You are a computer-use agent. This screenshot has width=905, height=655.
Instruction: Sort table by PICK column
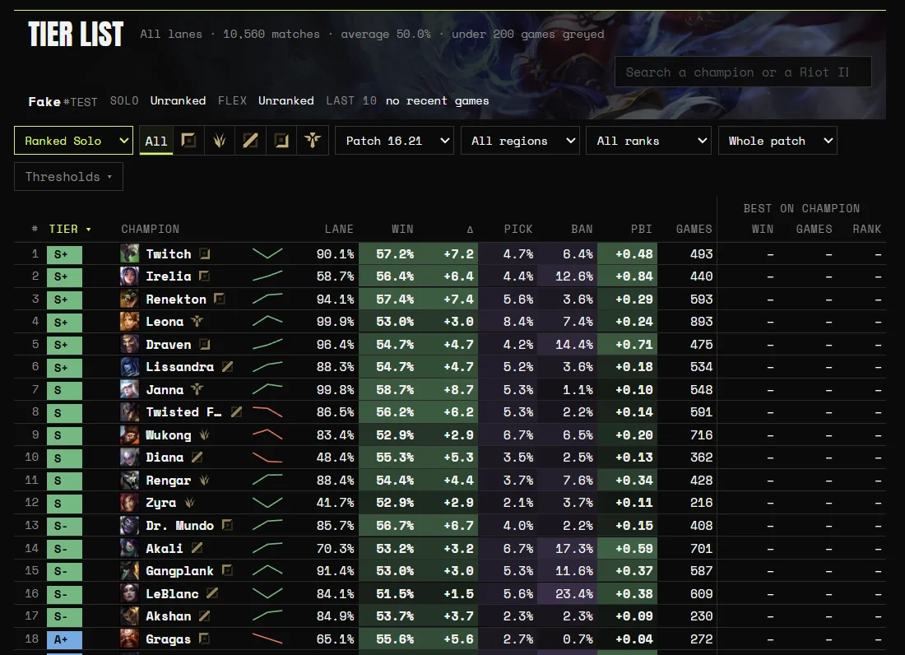(x=518, y=229)
